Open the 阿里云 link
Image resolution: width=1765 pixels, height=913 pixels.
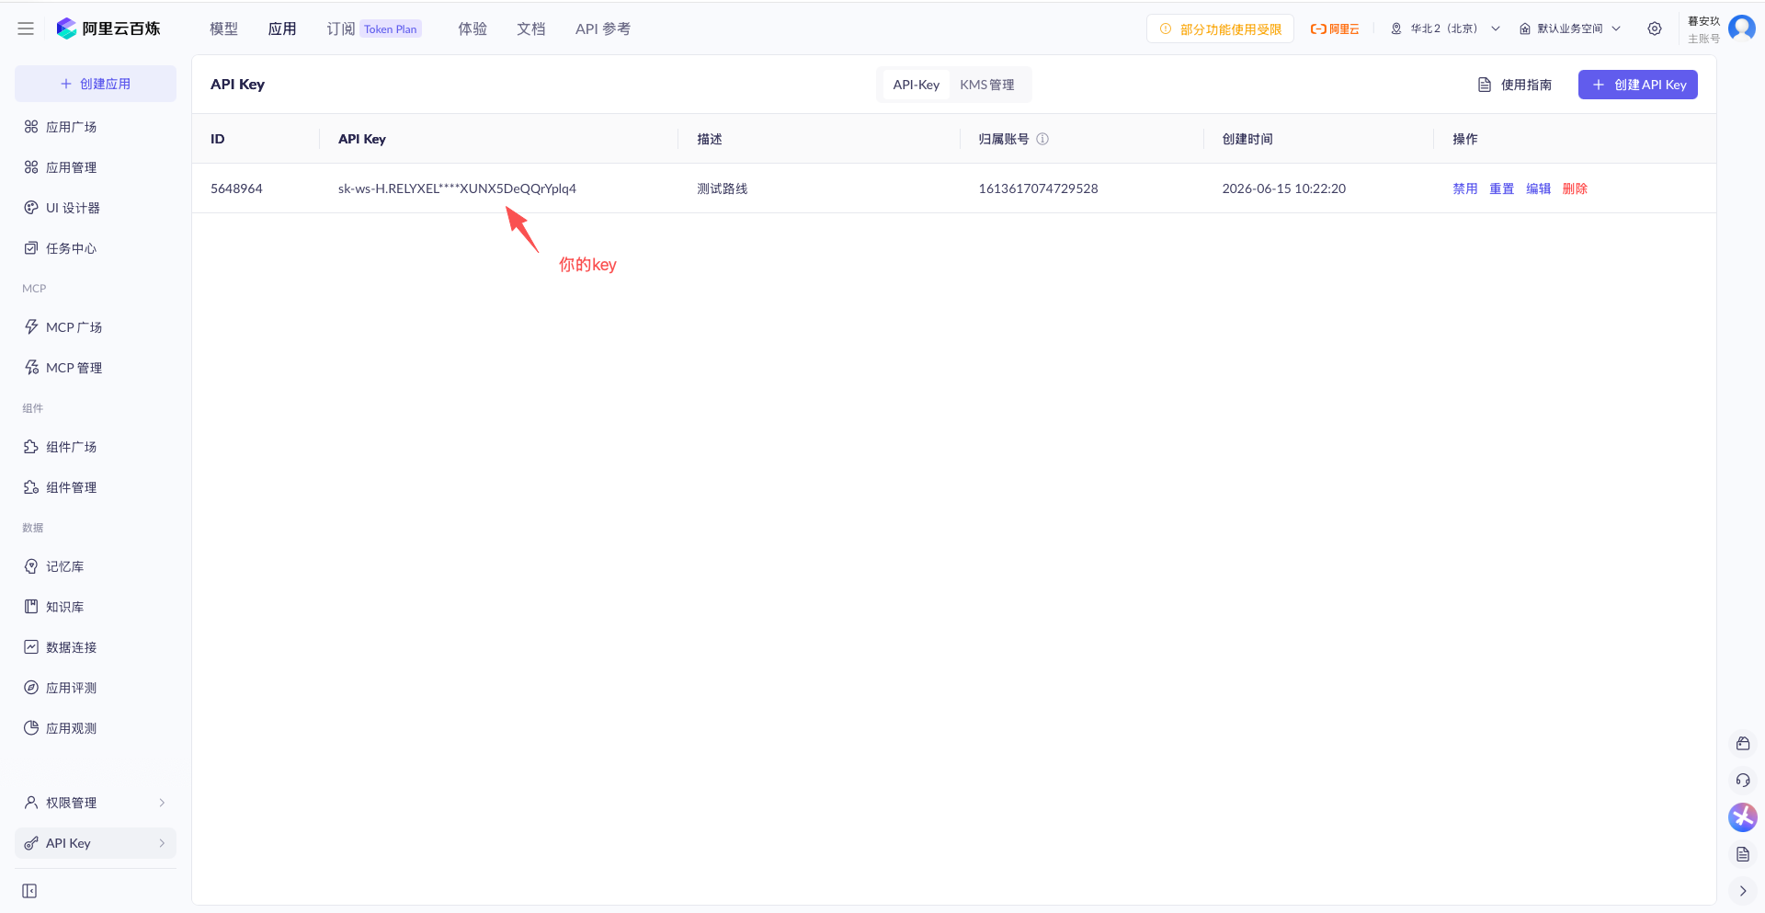1334,29
